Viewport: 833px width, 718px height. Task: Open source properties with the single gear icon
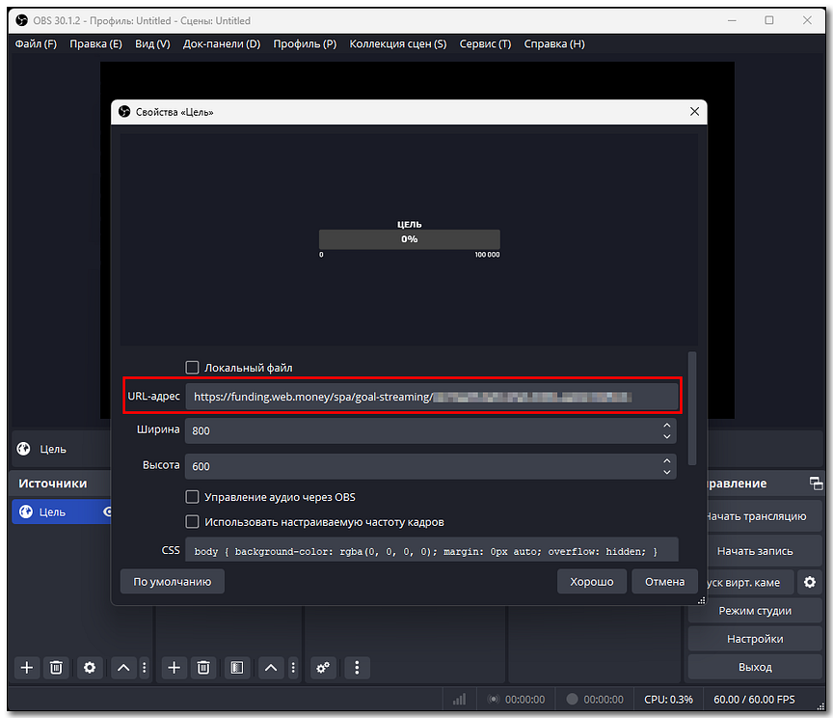coord(90,667)
